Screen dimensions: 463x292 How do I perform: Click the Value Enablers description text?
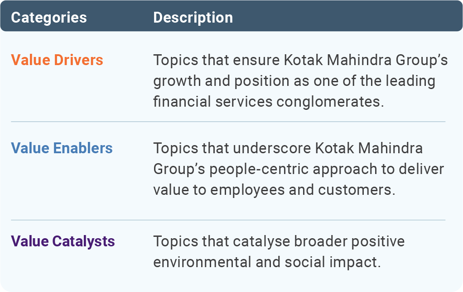coord(299,169)
